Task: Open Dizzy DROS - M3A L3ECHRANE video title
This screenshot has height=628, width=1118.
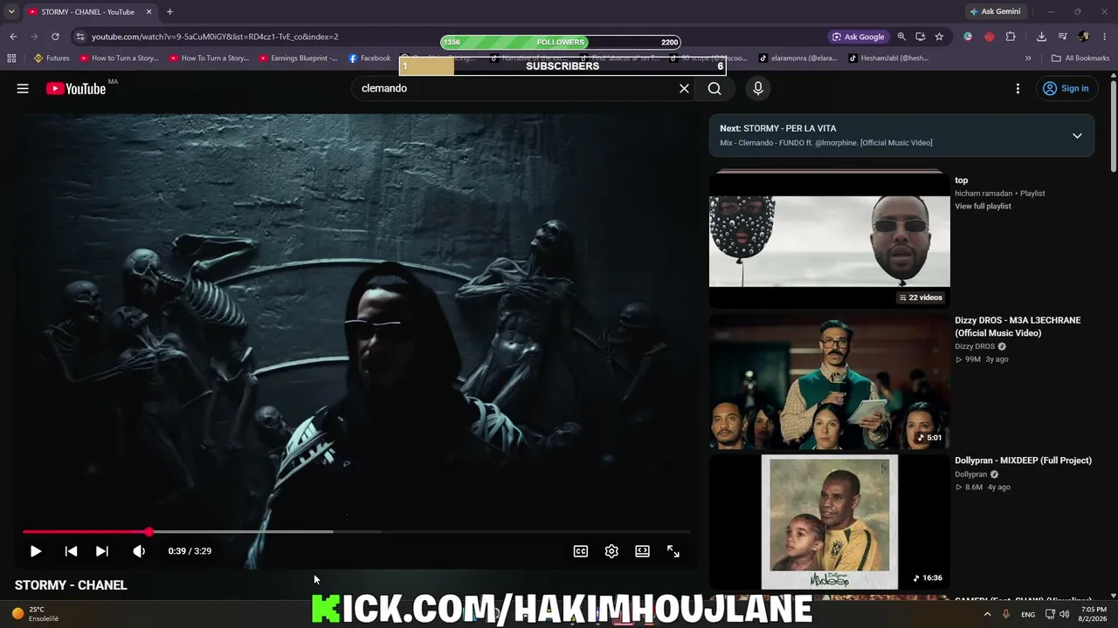Action: 1018,326
